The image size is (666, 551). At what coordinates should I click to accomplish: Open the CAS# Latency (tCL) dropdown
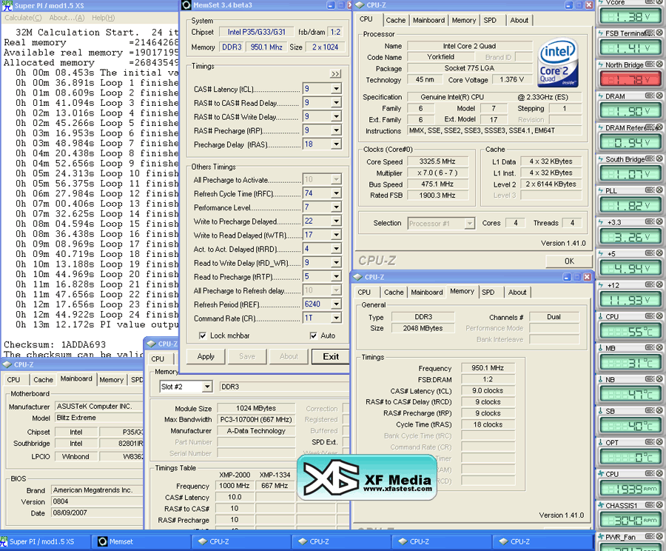[x=336, y=89]
